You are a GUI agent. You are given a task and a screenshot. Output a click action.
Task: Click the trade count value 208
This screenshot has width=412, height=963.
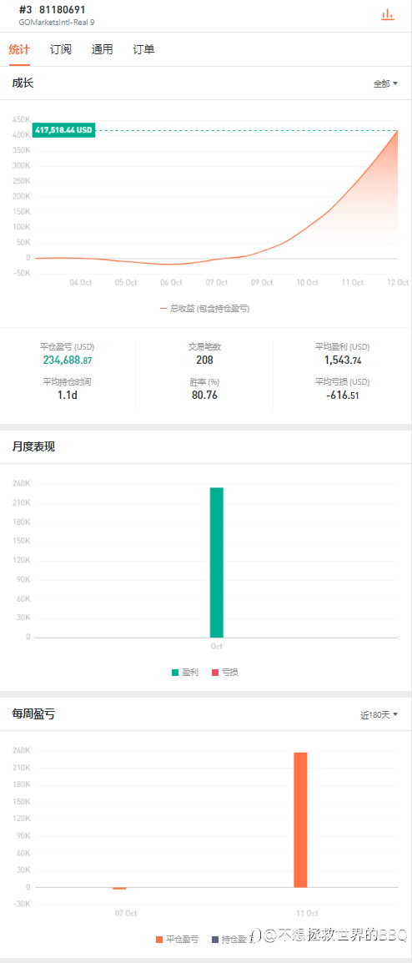[x=204, y=360]
